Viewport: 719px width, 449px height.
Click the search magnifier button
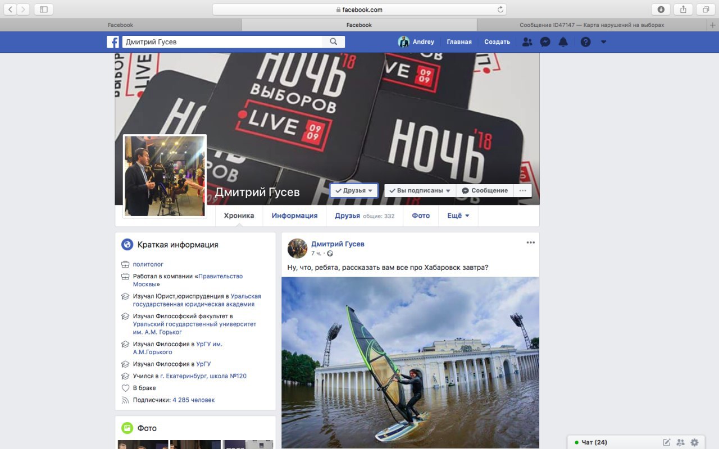coord(334,42)
